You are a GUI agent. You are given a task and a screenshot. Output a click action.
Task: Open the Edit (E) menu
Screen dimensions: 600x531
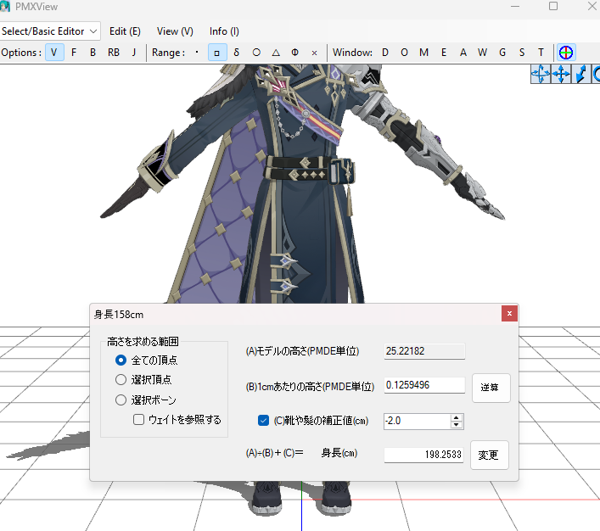click(125, 31)
